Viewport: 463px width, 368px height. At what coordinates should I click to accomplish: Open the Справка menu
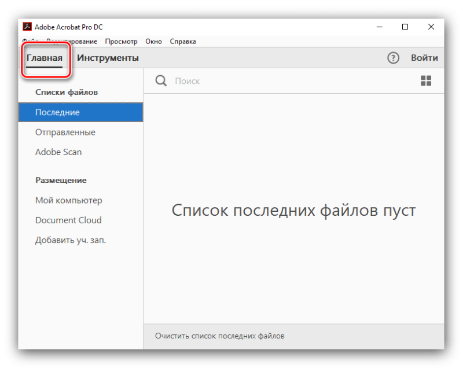(183, 42)
